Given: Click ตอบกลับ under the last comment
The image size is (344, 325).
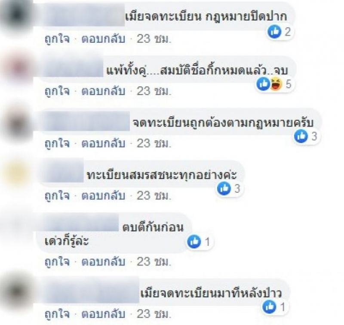Looking at the screenshot, I should [x=103, y=314].
